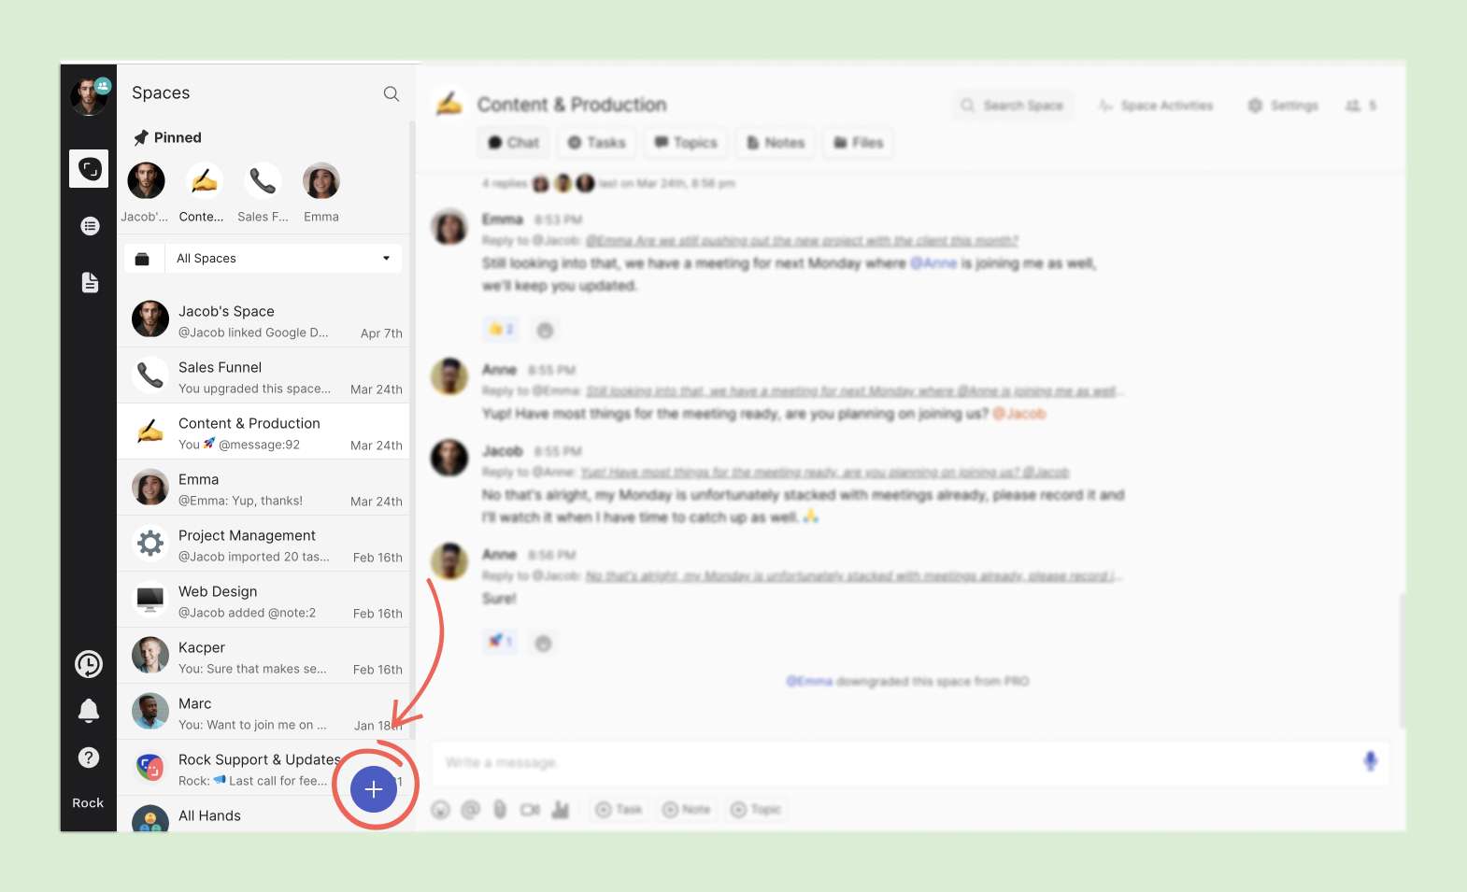Open the notifications bell in sidebar
Image resolution: width=1467 pixels, height=892 pixels.
pos(89,711)
